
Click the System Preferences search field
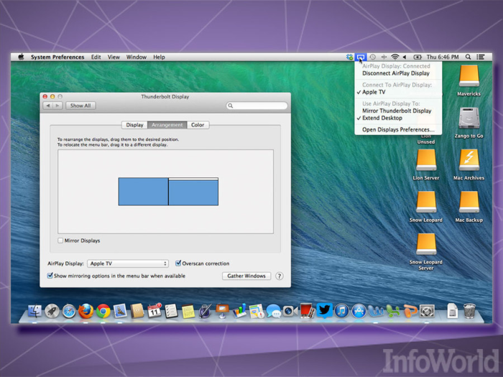click(x=257, y=106)
